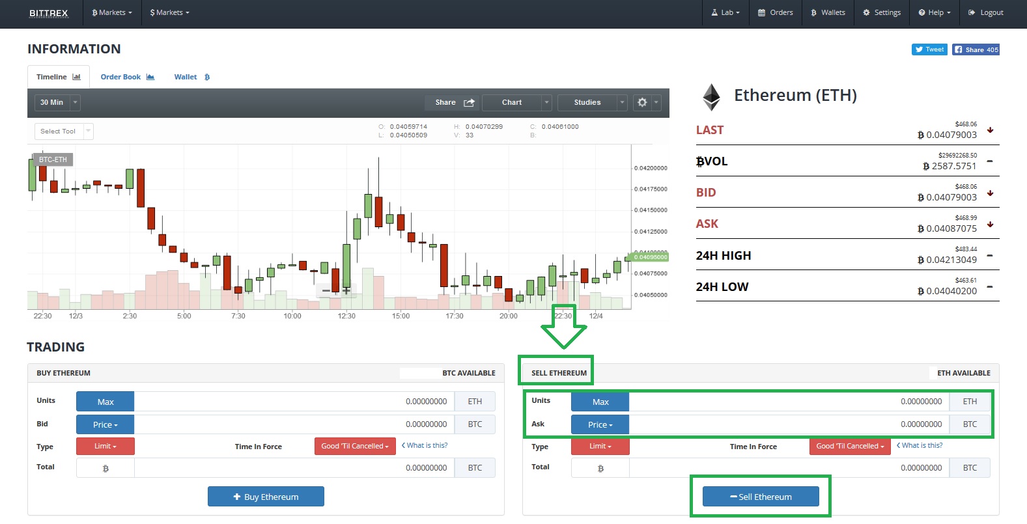
Task: Expand the Lab menu
Action: point(725,13)
